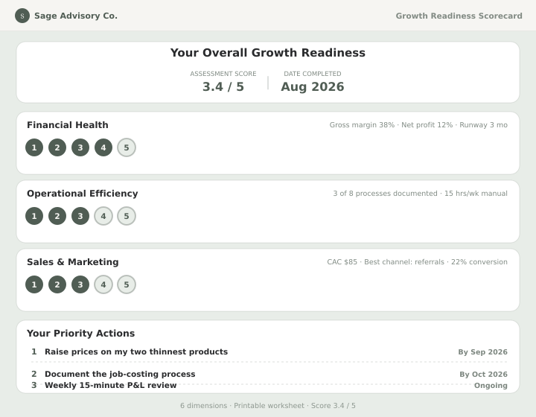
Task: Choose score 2 under Sales & Marketing
Action: tap(57, 284)
